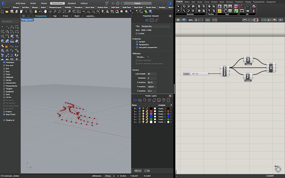Image resolution: width=285 pixels, height=178 pixels.
Task: Click the New document icon in Rhino toolbar
Action: pyautogui.click(x=2, y=12)
